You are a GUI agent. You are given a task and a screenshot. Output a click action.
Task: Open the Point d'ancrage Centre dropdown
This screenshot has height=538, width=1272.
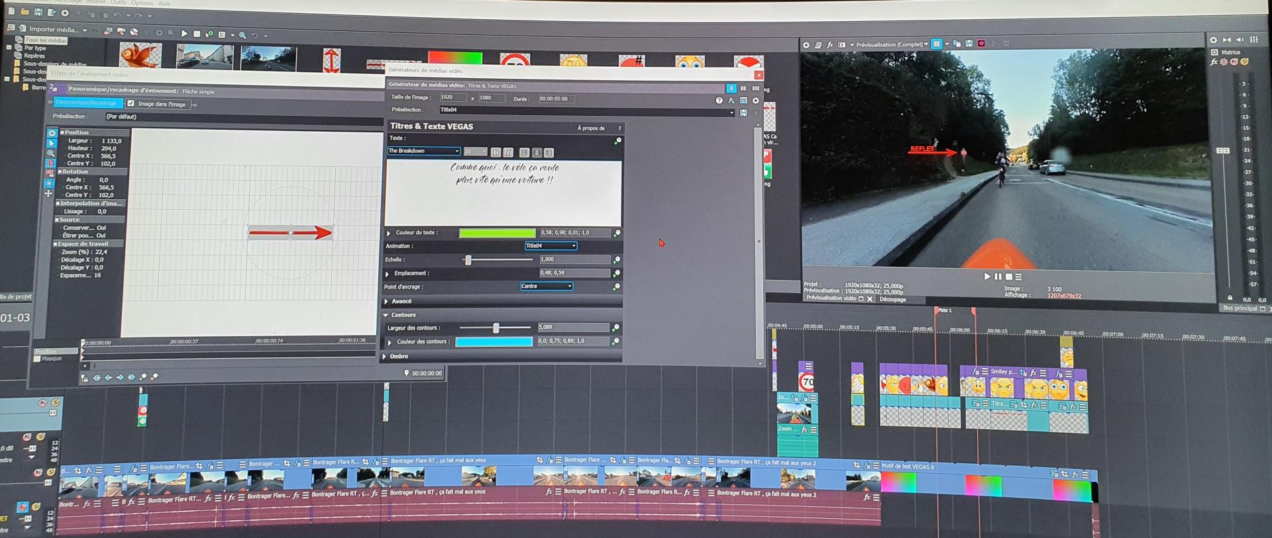pyautogui.click(x=547, y=287)
